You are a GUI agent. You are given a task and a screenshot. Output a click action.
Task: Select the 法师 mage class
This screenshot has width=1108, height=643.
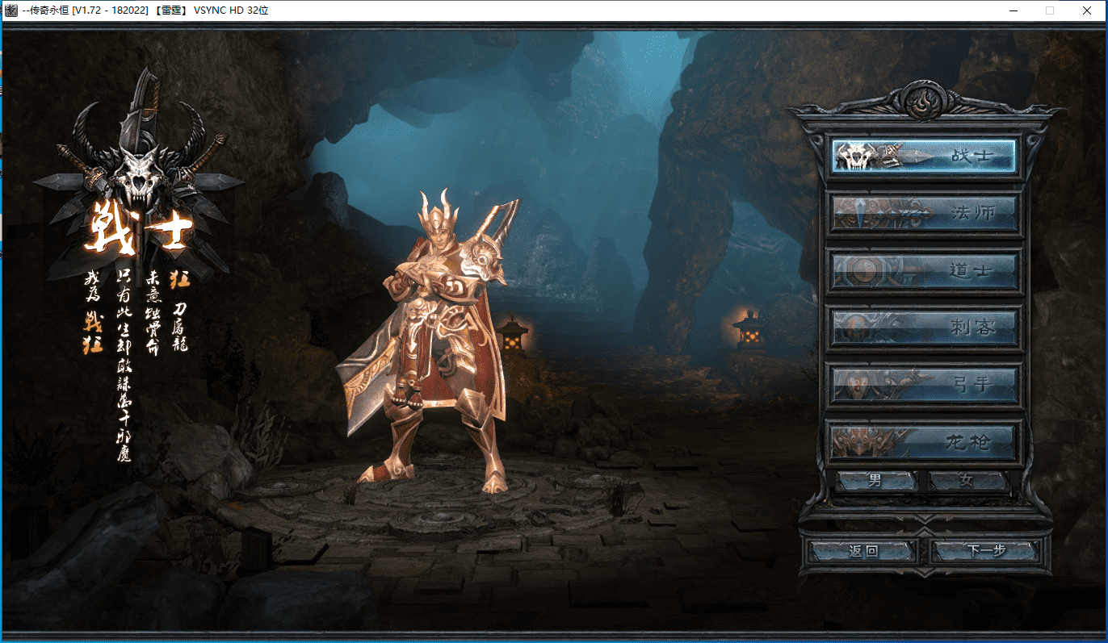(925, 214)
